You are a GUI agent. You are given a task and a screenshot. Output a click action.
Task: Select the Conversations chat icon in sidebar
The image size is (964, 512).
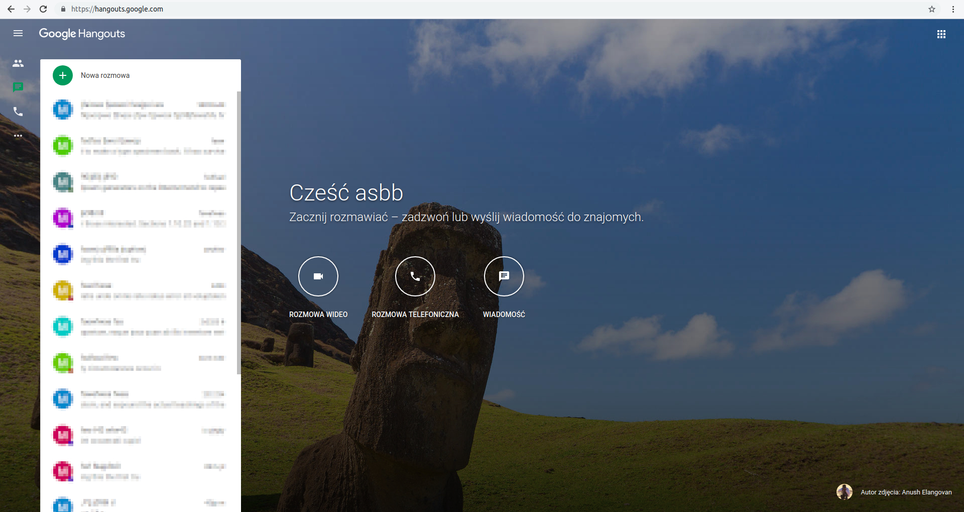[18, 87]
